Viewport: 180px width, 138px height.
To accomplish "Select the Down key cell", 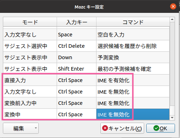I will click(76, 57).
